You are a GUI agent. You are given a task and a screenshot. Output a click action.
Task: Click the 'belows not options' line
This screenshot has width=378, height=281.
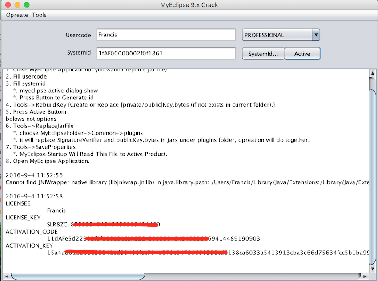(x=31, y=119)
